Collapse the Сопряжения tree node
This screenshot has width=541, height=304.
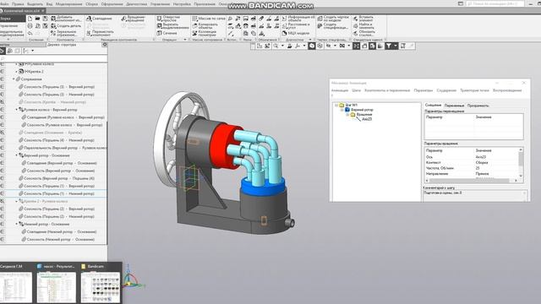pos(14,79)
